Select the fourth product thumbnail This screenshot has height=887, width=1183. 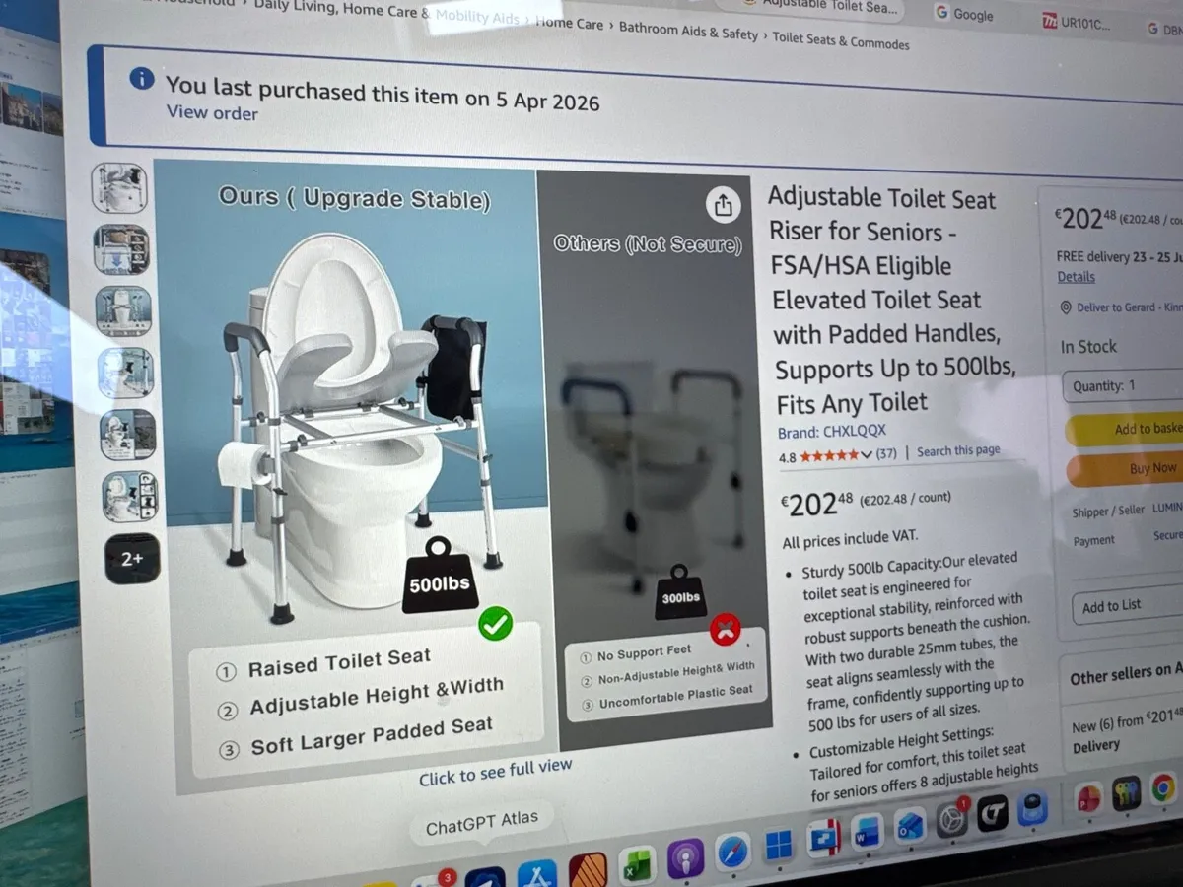pyautogui.click(x=126, y=374)
